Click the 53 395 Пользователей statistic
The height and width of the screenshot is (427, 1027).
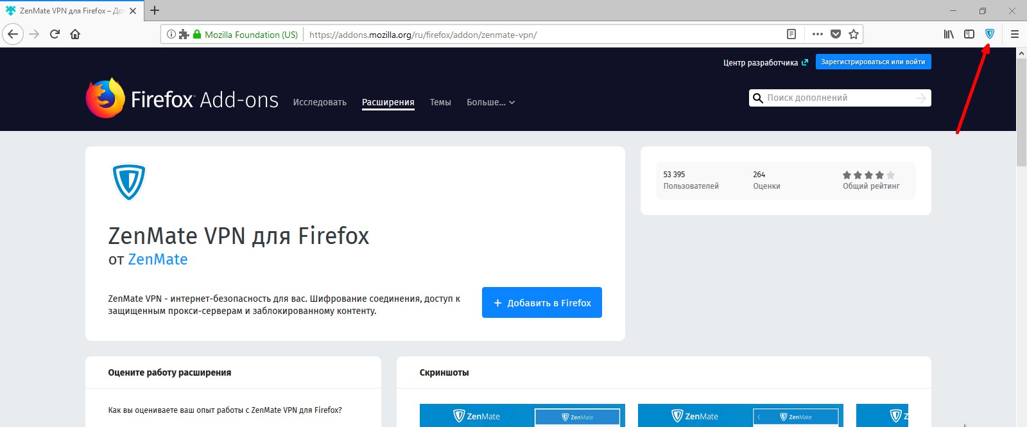click(691, 180)
